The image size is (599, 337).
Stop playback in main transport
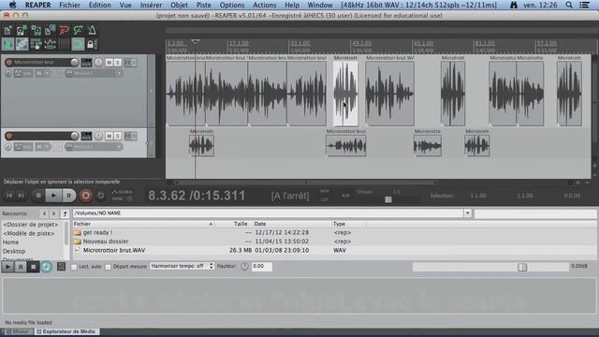coord(38,196)
